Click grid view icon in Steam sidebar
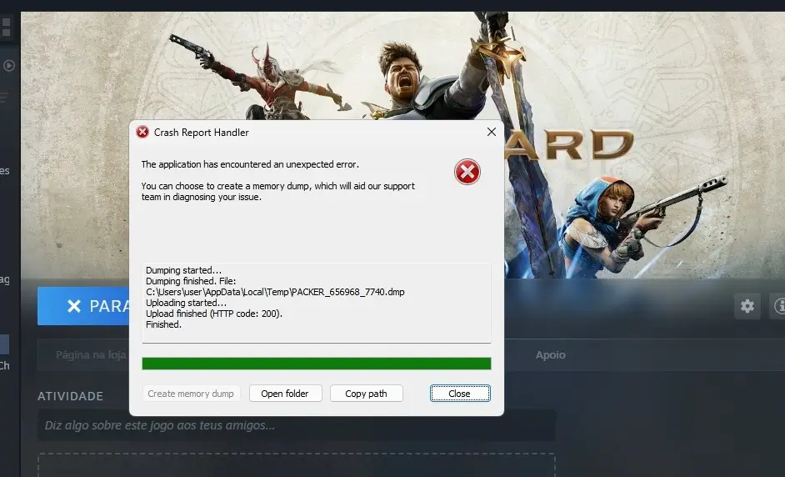 click(6, 28)
